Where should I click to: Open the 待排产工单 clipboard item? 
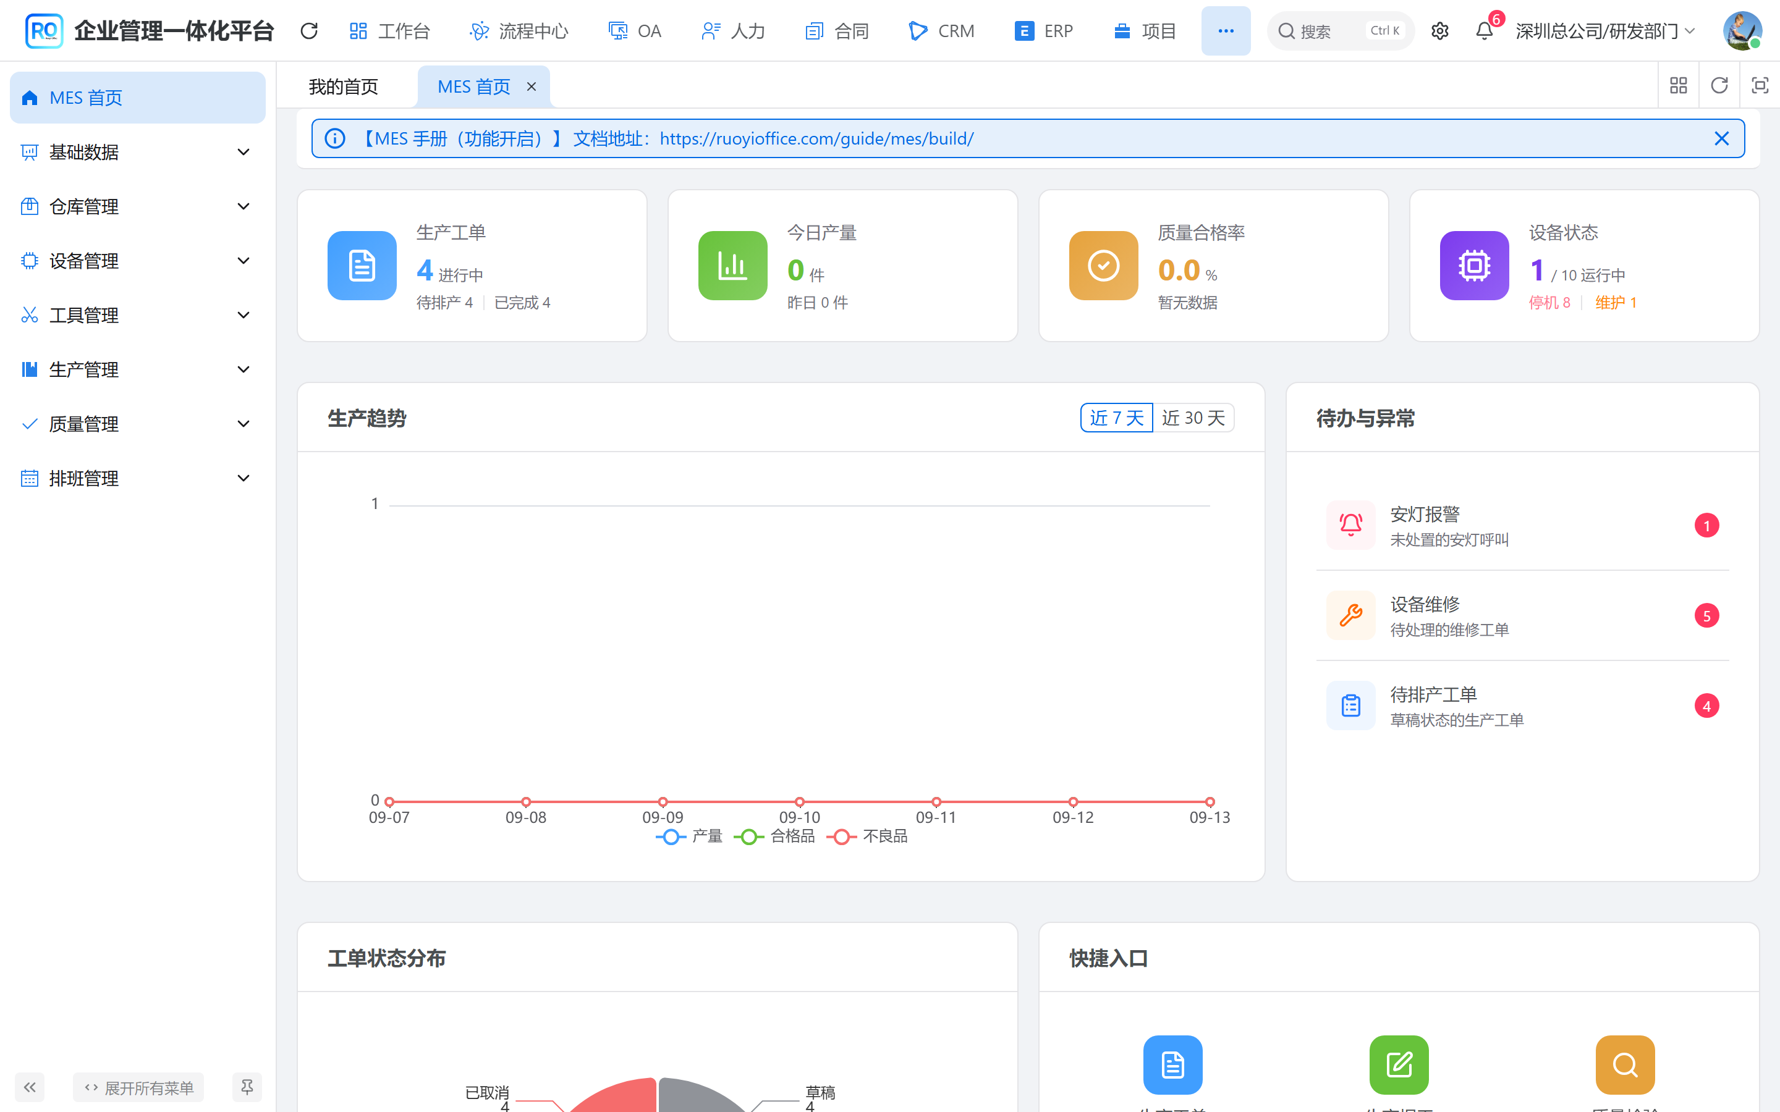coord(1522,706)
